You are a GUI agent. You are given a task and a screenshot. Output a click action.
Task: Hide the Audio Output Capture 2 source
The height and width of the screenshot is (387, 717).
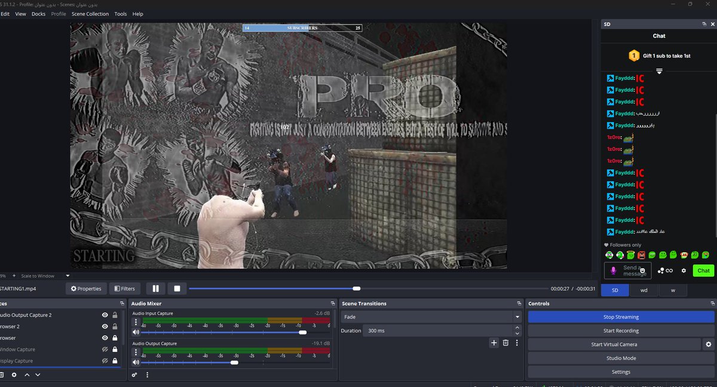pyautogui.click(x=105, y=315)
